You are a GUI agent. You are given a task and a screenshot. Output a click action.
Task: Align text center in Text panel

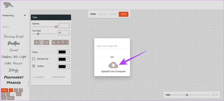pyautogui.click(x=41, y=42)
